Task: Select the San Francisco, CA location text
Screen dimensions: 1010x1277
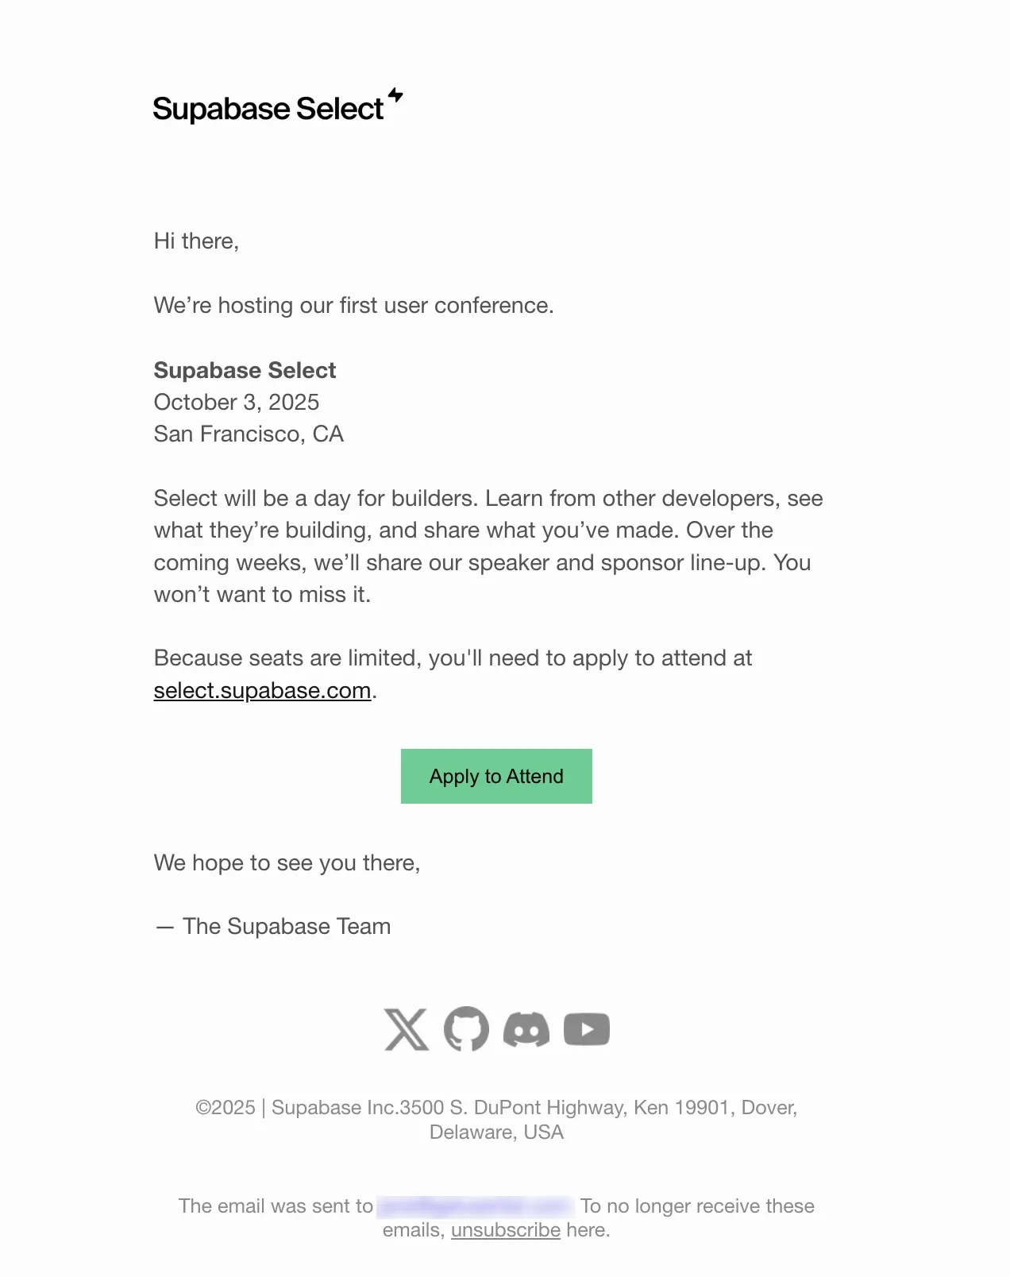Action: tap(249, 434)
